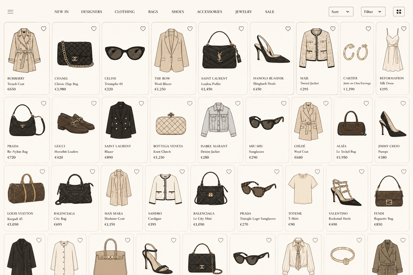Click the €1,950 price
The width and height of the screenshot is (413, 275).
pyautogui.click(x=342, y=157)
